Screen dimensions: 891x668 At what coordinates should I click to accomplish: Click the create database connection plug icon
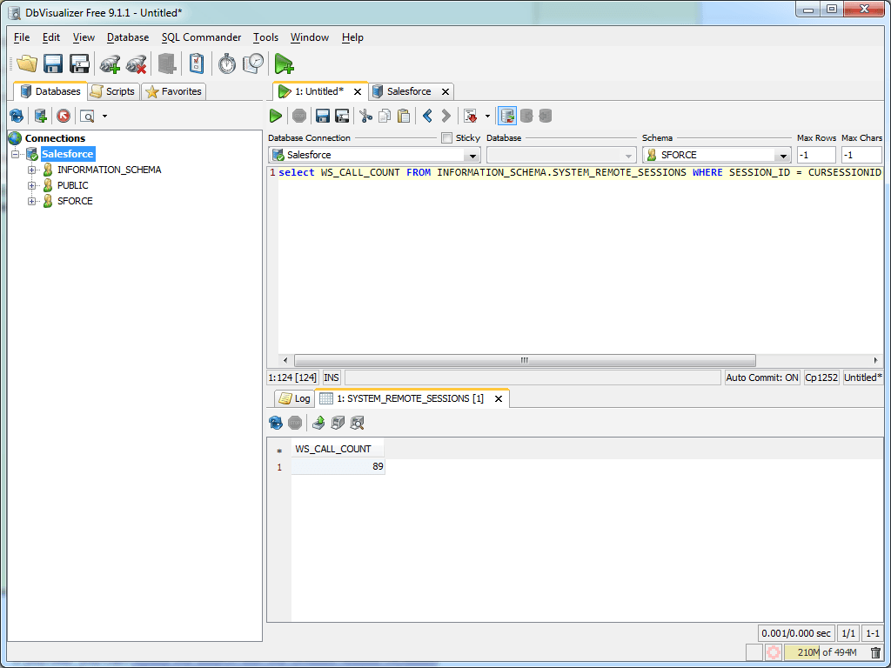click(110, 63)
